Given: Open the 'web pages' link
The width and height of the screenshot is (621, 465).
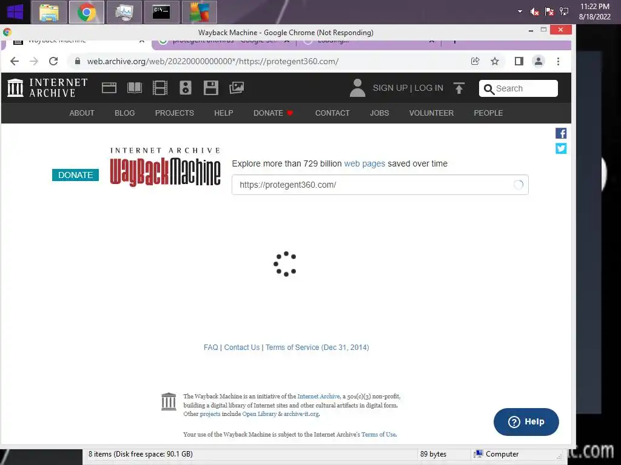Looking at the screenshot, I should coord(364,163).
